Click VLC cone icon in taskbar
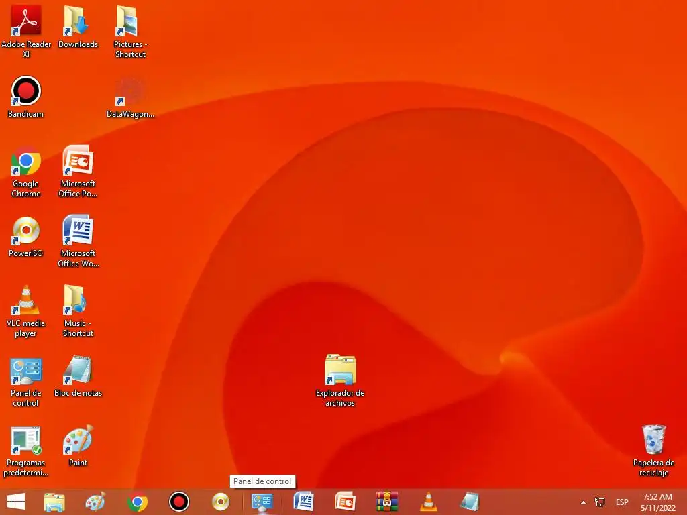This screenshot has width=687, height=515. (x=428, y=502)
